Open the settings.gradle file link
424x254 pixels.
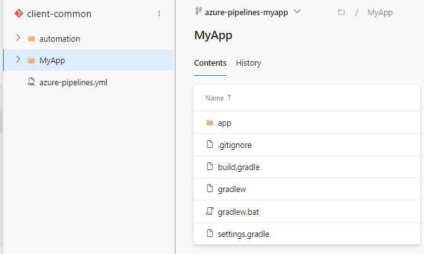[x=243, y=234]
